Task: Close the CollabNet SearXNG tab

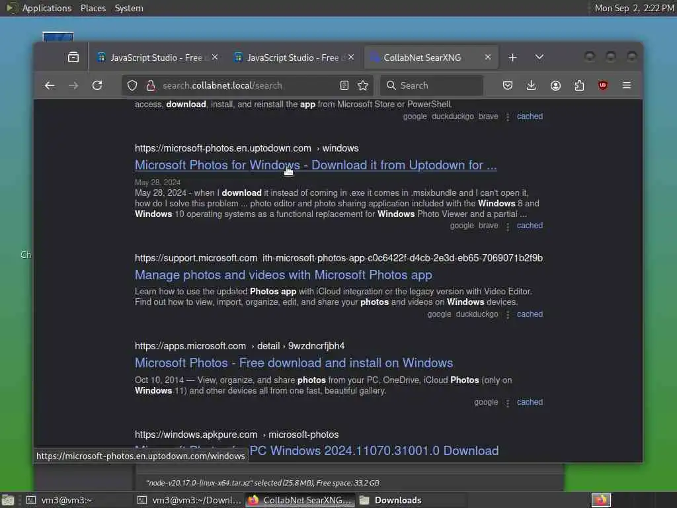Action: tap(488, 57)
